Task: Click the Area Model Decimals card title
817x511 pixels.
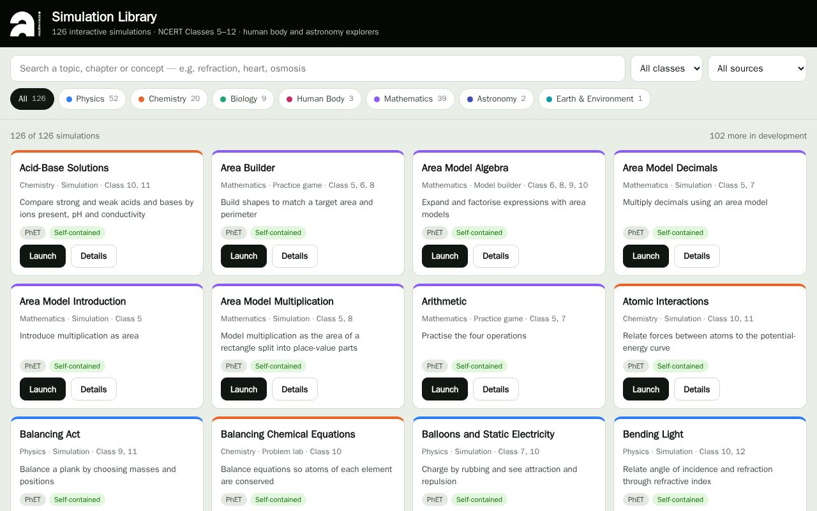Action: click(x=670, y=168)
